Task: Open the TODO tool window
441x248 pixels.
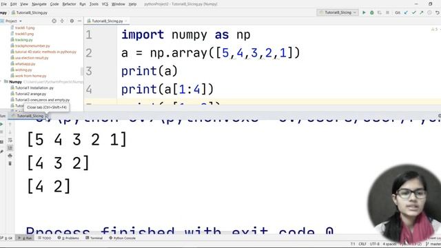Action: (45, 238)
